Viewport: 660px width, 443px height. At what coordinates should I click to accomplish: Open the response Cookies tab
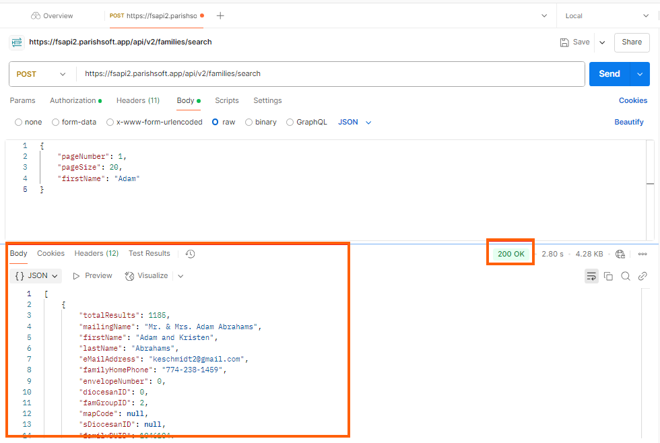[x=51, y=253]
